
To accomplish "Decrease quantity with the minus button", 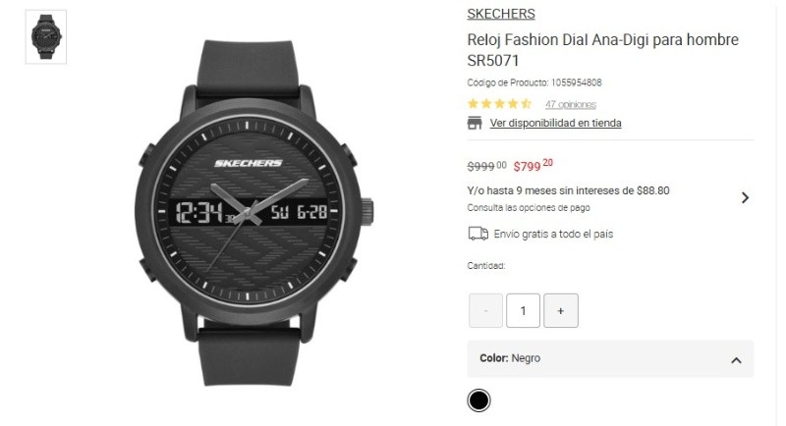I will [x=485, y=311].
